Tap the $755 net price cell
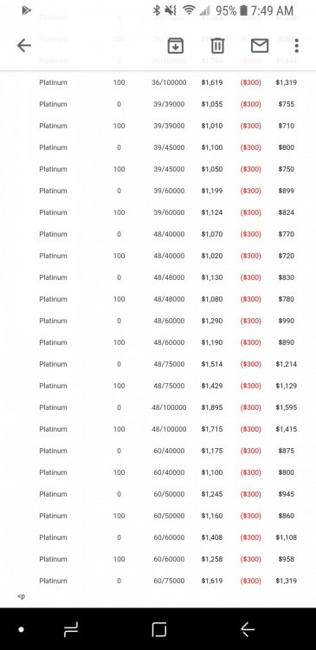Screen dimensions: 316x650 click(287, 104)
